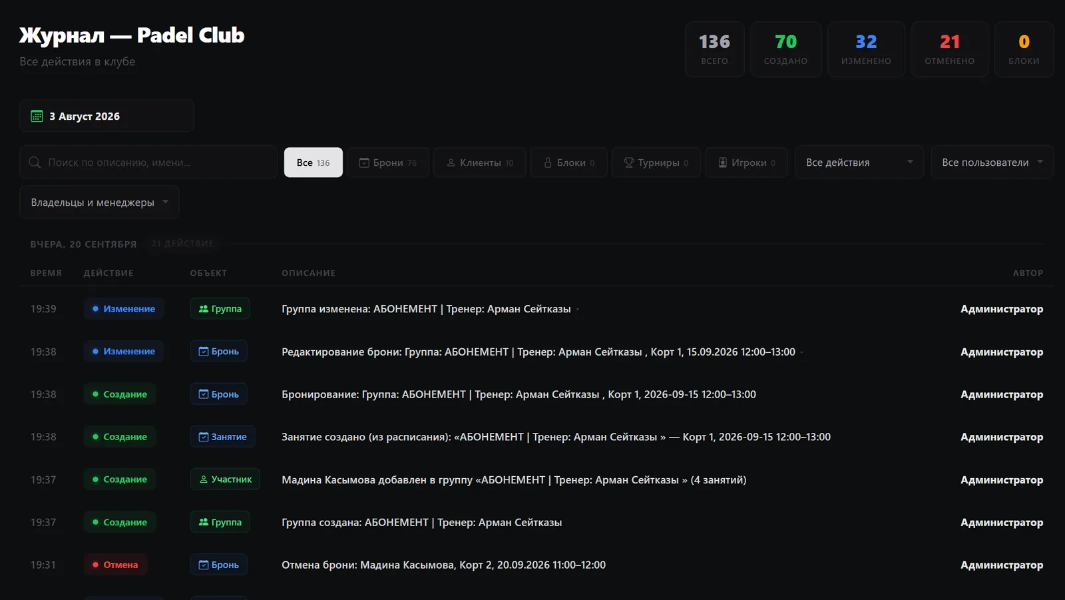
Task: Click the Занятие object badge
Action: [x=223, y=437]
